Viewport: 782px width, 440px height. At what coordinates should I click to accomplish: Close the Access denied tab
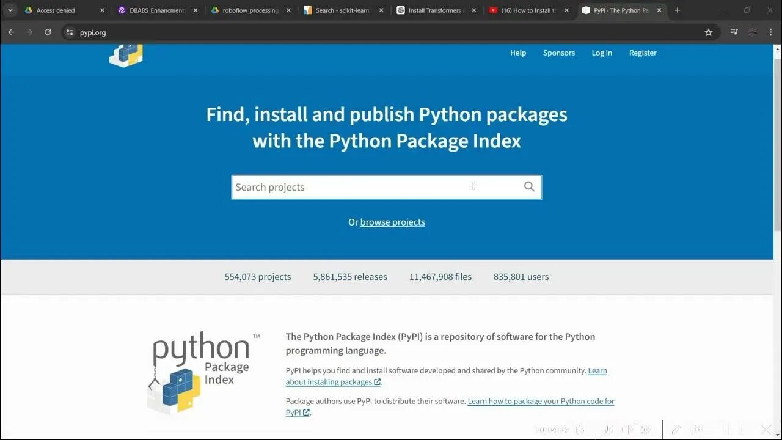point(102,10)
